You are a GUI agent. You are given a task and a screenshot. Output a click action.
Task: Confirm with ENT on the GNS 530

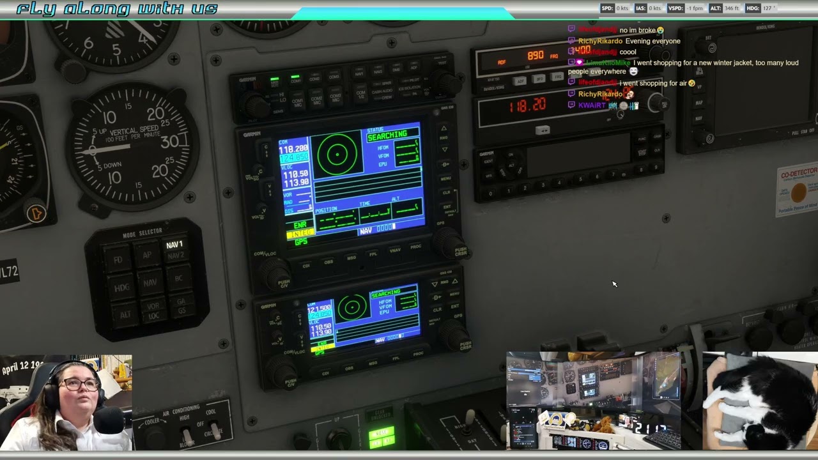click(x=447, y=206)
